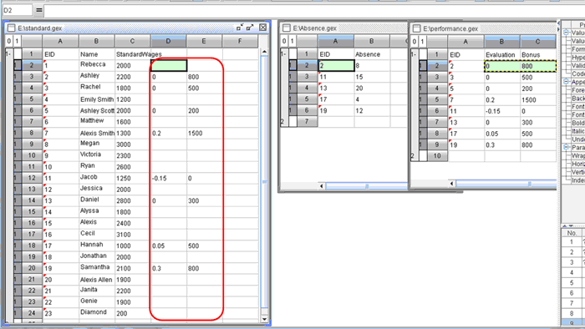Minimize the standard.gex sub-window

click(240, 28)
